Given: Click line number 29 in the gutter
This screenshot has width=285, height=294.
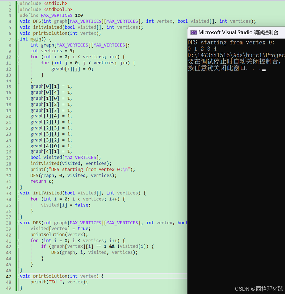Looking at the screenshot, I should [9, 170].
